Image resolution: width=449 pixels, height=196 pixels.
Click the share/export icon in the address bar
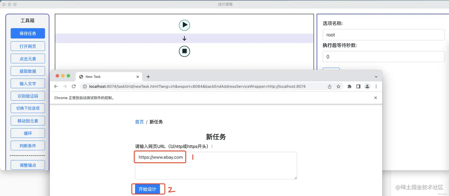tap(330, 86)
